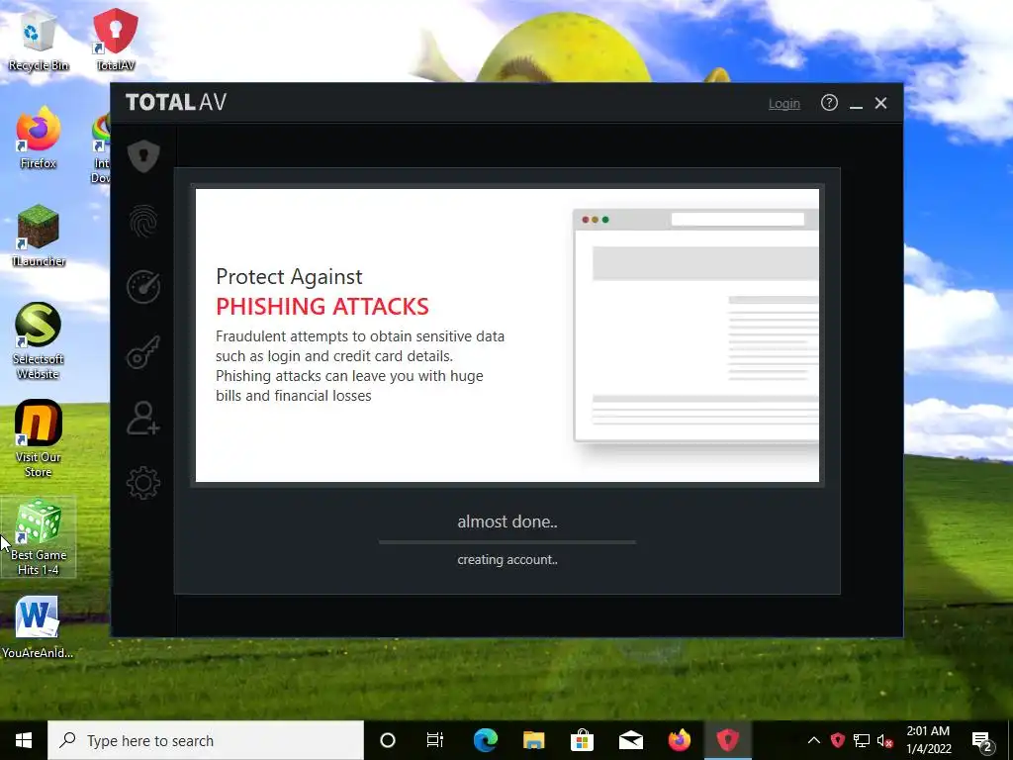Click the Login link in TotalAV header

point(784,103)
